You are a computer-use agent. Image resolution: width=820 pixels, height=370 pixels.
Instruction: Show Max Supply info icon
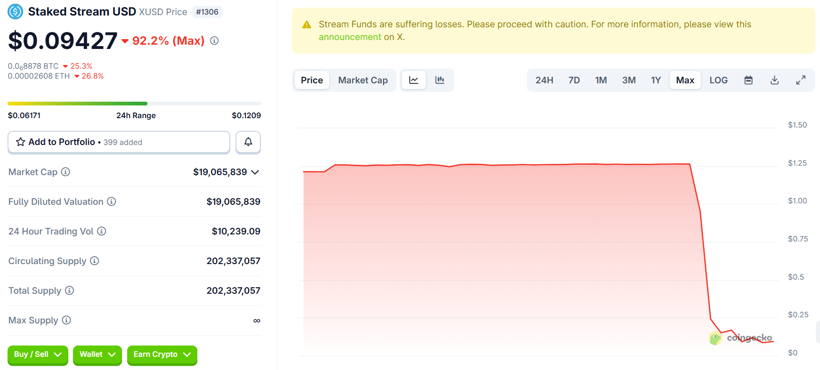(x=66, y=320)
